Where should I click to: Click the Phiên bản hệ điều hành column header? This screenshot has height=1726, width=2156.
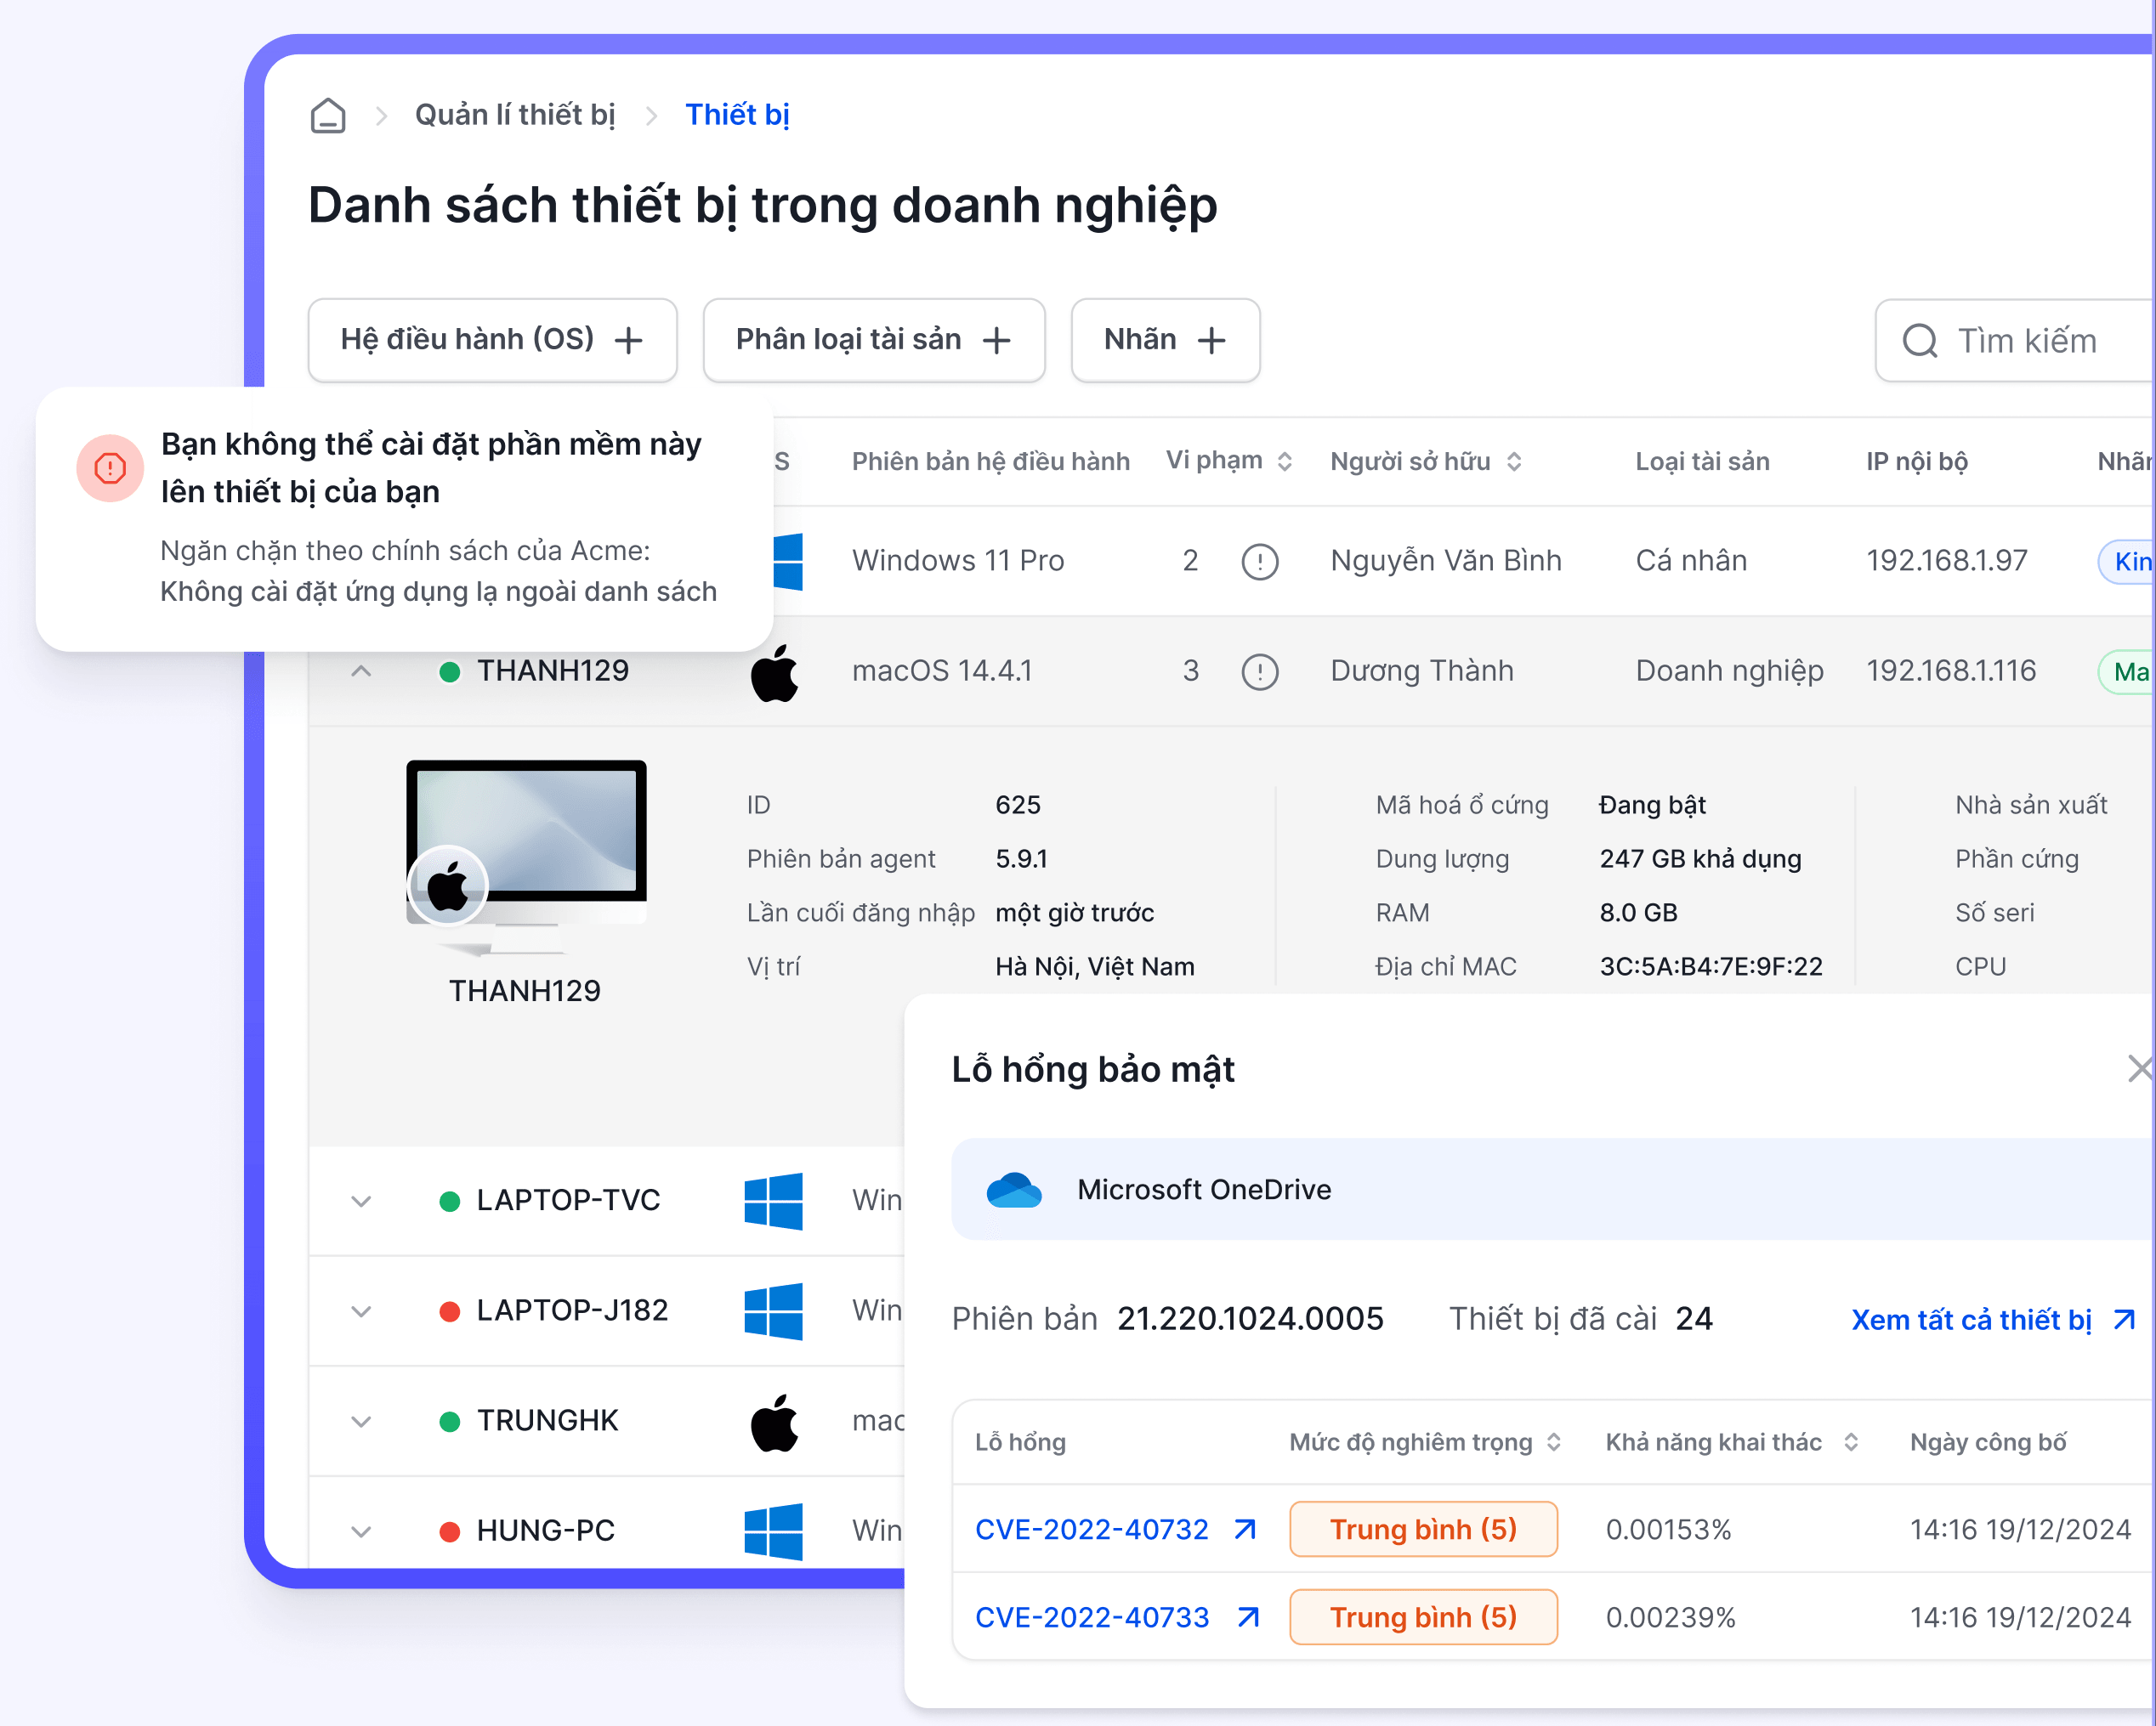tap(991, 461)
